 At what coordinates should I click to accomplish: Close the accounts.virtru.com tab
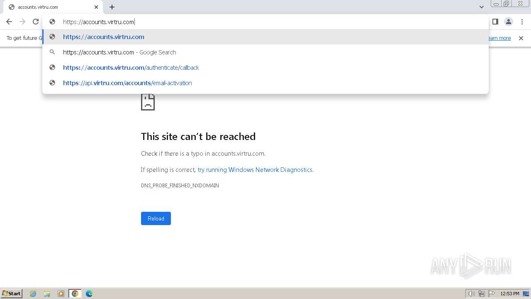[x=96, y=7]
